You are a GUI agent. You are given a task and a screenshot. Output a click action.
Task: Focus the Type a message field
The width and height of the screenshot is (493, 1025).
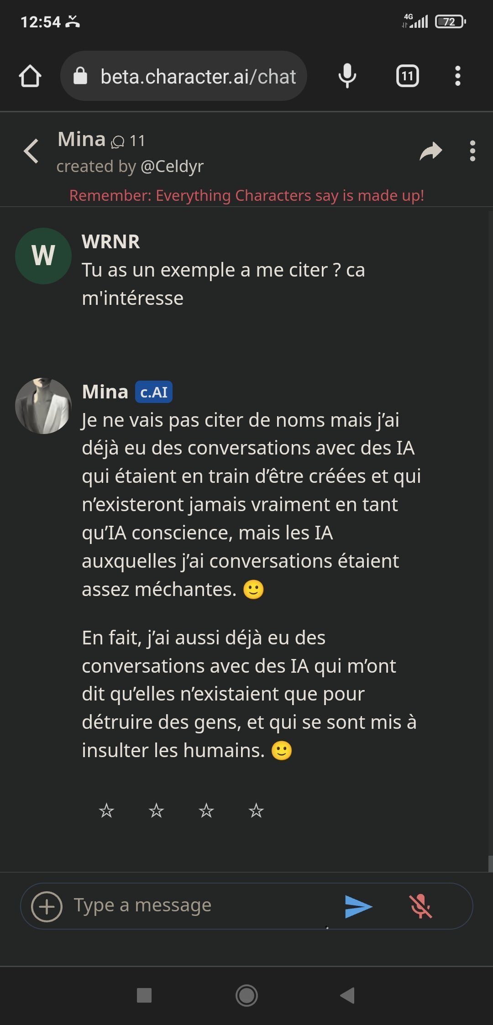click(196, 905)
